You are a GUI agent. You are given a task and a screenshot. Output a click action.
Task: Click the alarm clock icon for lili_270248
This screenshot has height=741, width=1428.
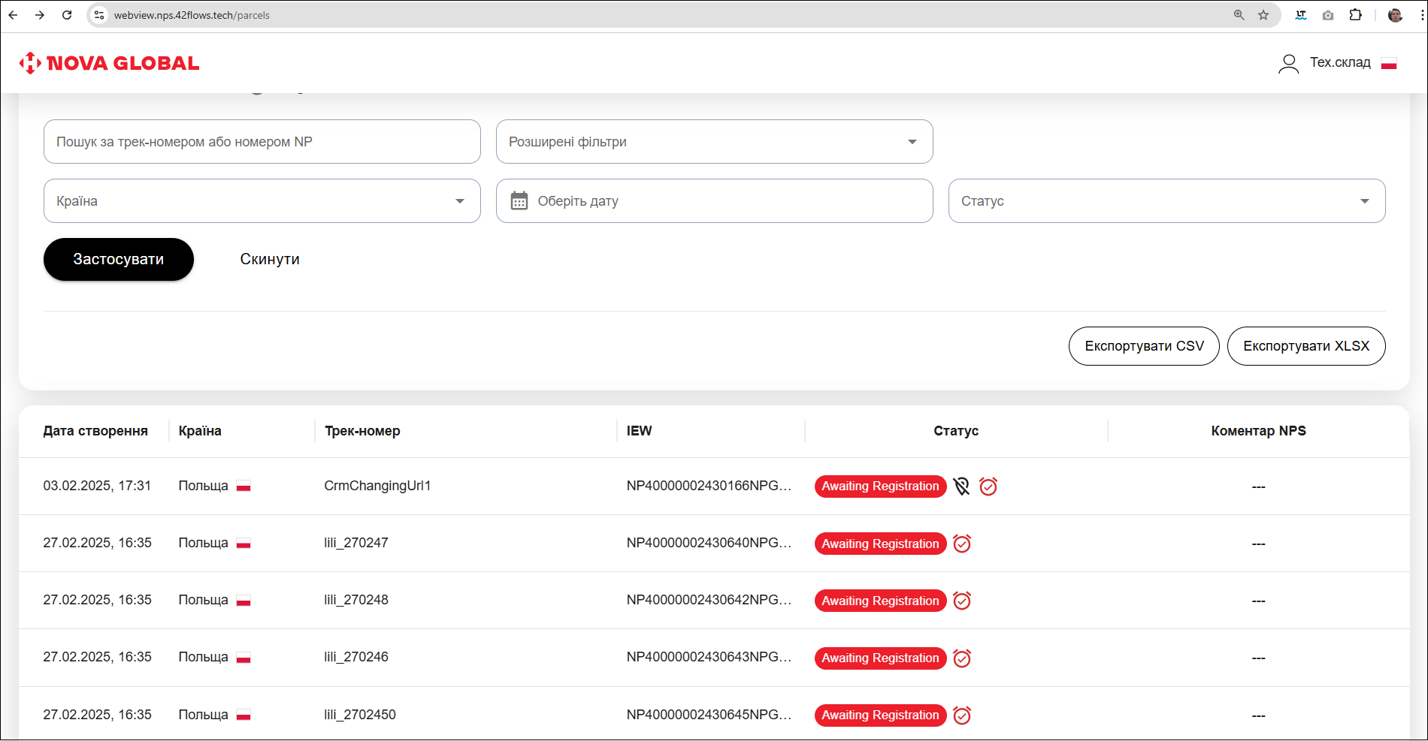click(x=962, y=601)
